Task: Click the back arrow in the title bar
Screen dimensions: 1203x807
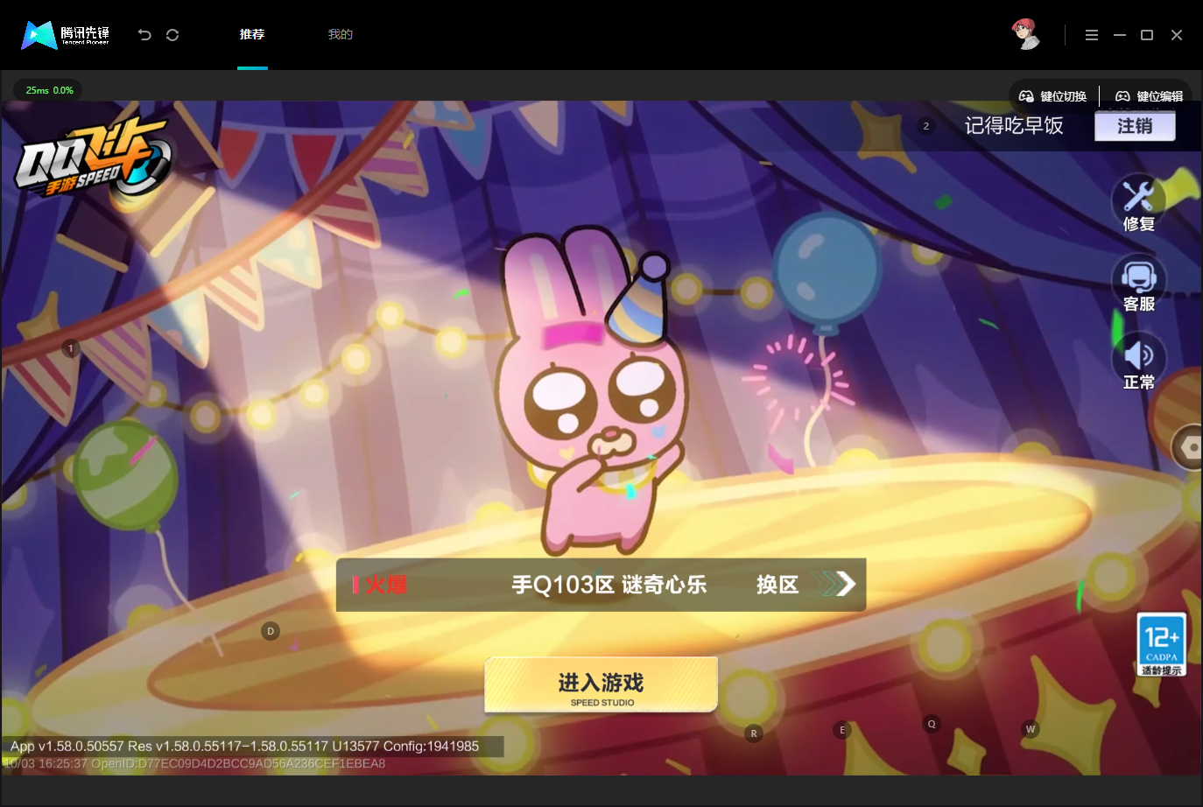Action: point(144,35)
